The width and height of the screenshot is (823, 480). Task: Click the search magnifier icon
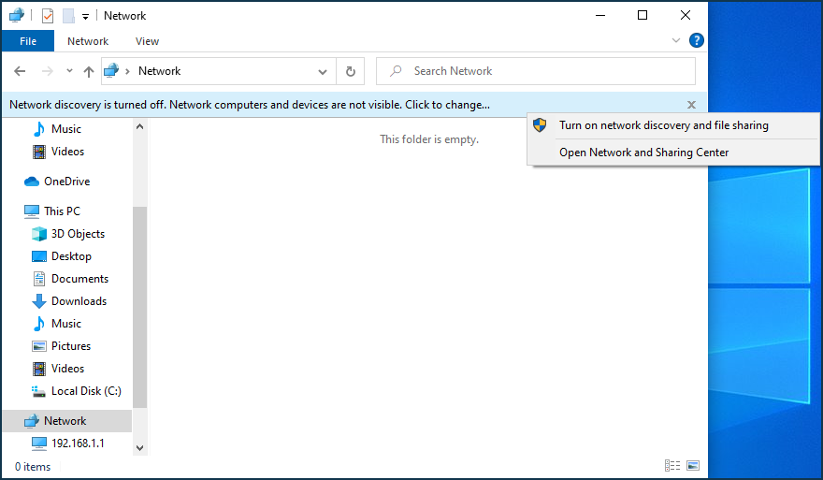point(396,71)
